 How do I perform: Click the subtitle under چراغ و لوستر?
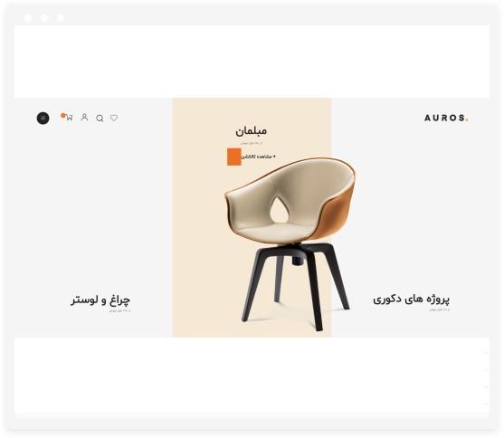[x=120, y=311]
